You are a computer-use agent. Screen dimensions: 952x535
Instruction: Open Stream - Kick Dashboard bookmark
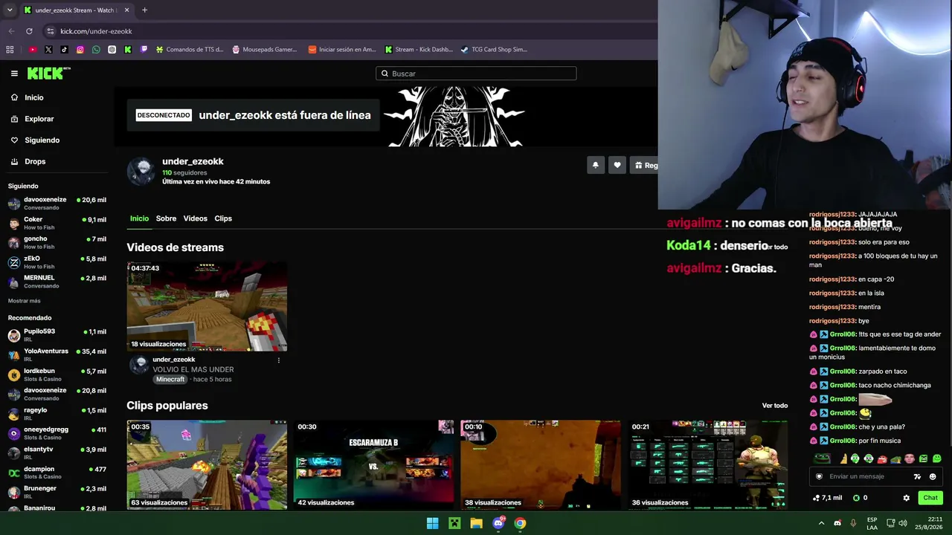click(418, 50)
